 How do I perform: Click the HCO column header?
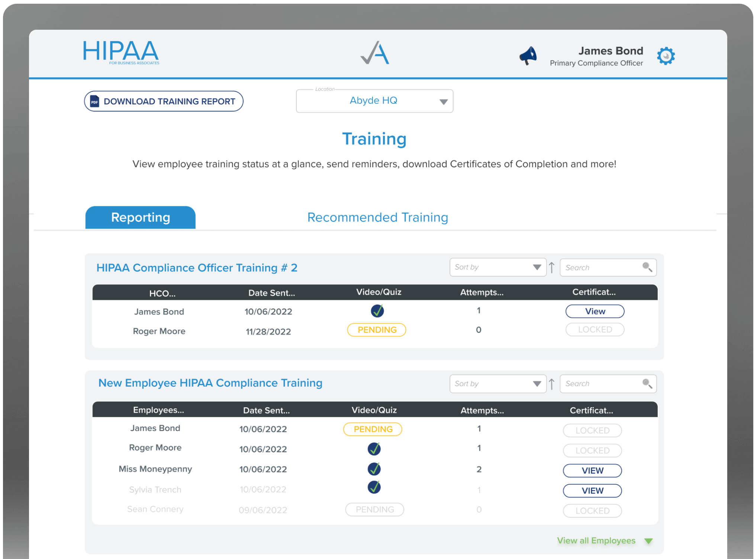pos(162,293)
